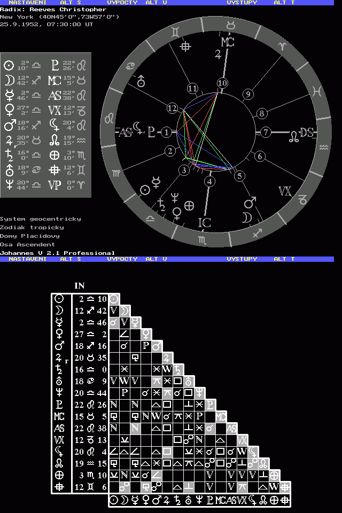
Task: Select Taurus glyph on the zodiac ring
Action: (x=231, y=25)
